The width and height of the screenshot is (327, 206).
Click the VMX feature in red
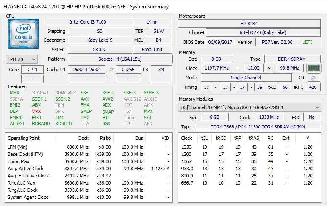point(36,111)
